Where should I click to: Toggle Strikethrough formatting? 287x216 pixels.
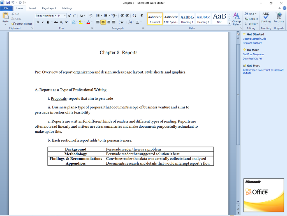[56, 22]
